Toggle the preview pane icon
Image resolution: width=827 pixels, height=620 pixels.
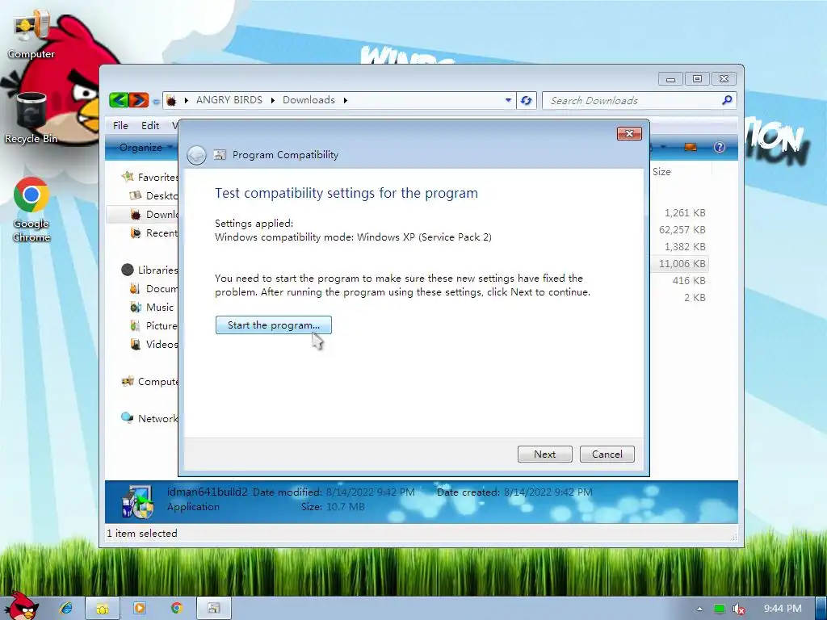pos(691,147)
